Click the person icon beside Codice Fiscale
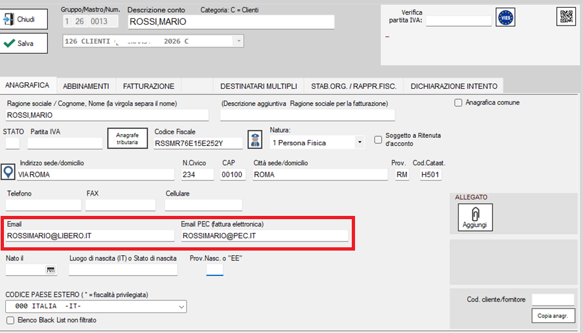This screenshot has width=583, height=333. coord(254,139)
